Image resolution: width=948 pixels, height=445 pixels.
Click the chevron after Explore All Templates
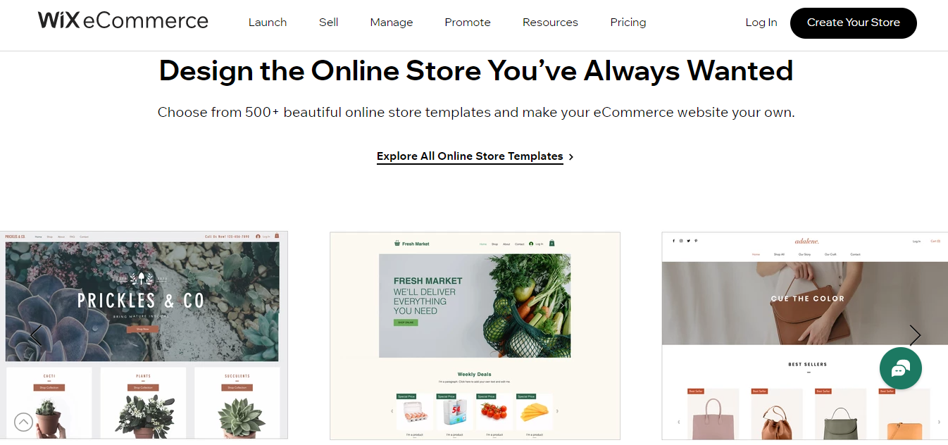tap(571, 157)
